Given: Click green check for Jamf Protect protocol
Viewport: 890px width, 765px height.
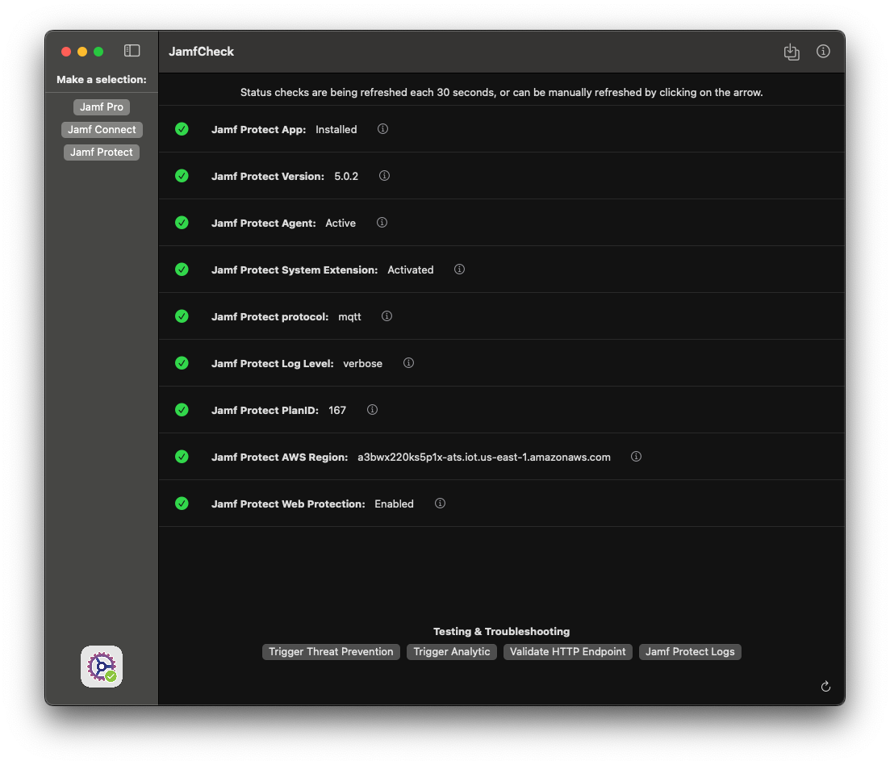Looking at the screenshot, I should pos(182,316).
